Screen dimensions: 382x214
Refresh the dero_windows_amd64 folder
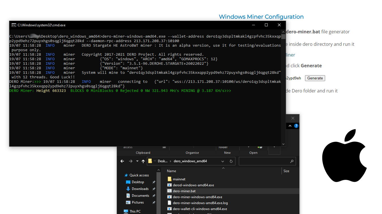231,161
